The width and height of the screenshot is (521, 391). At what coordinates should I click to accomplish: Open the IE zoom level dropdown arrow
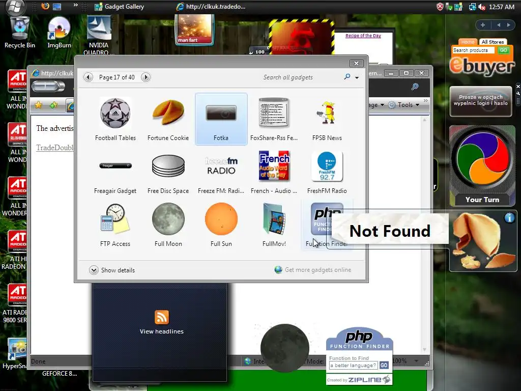(x=416, y=361)
